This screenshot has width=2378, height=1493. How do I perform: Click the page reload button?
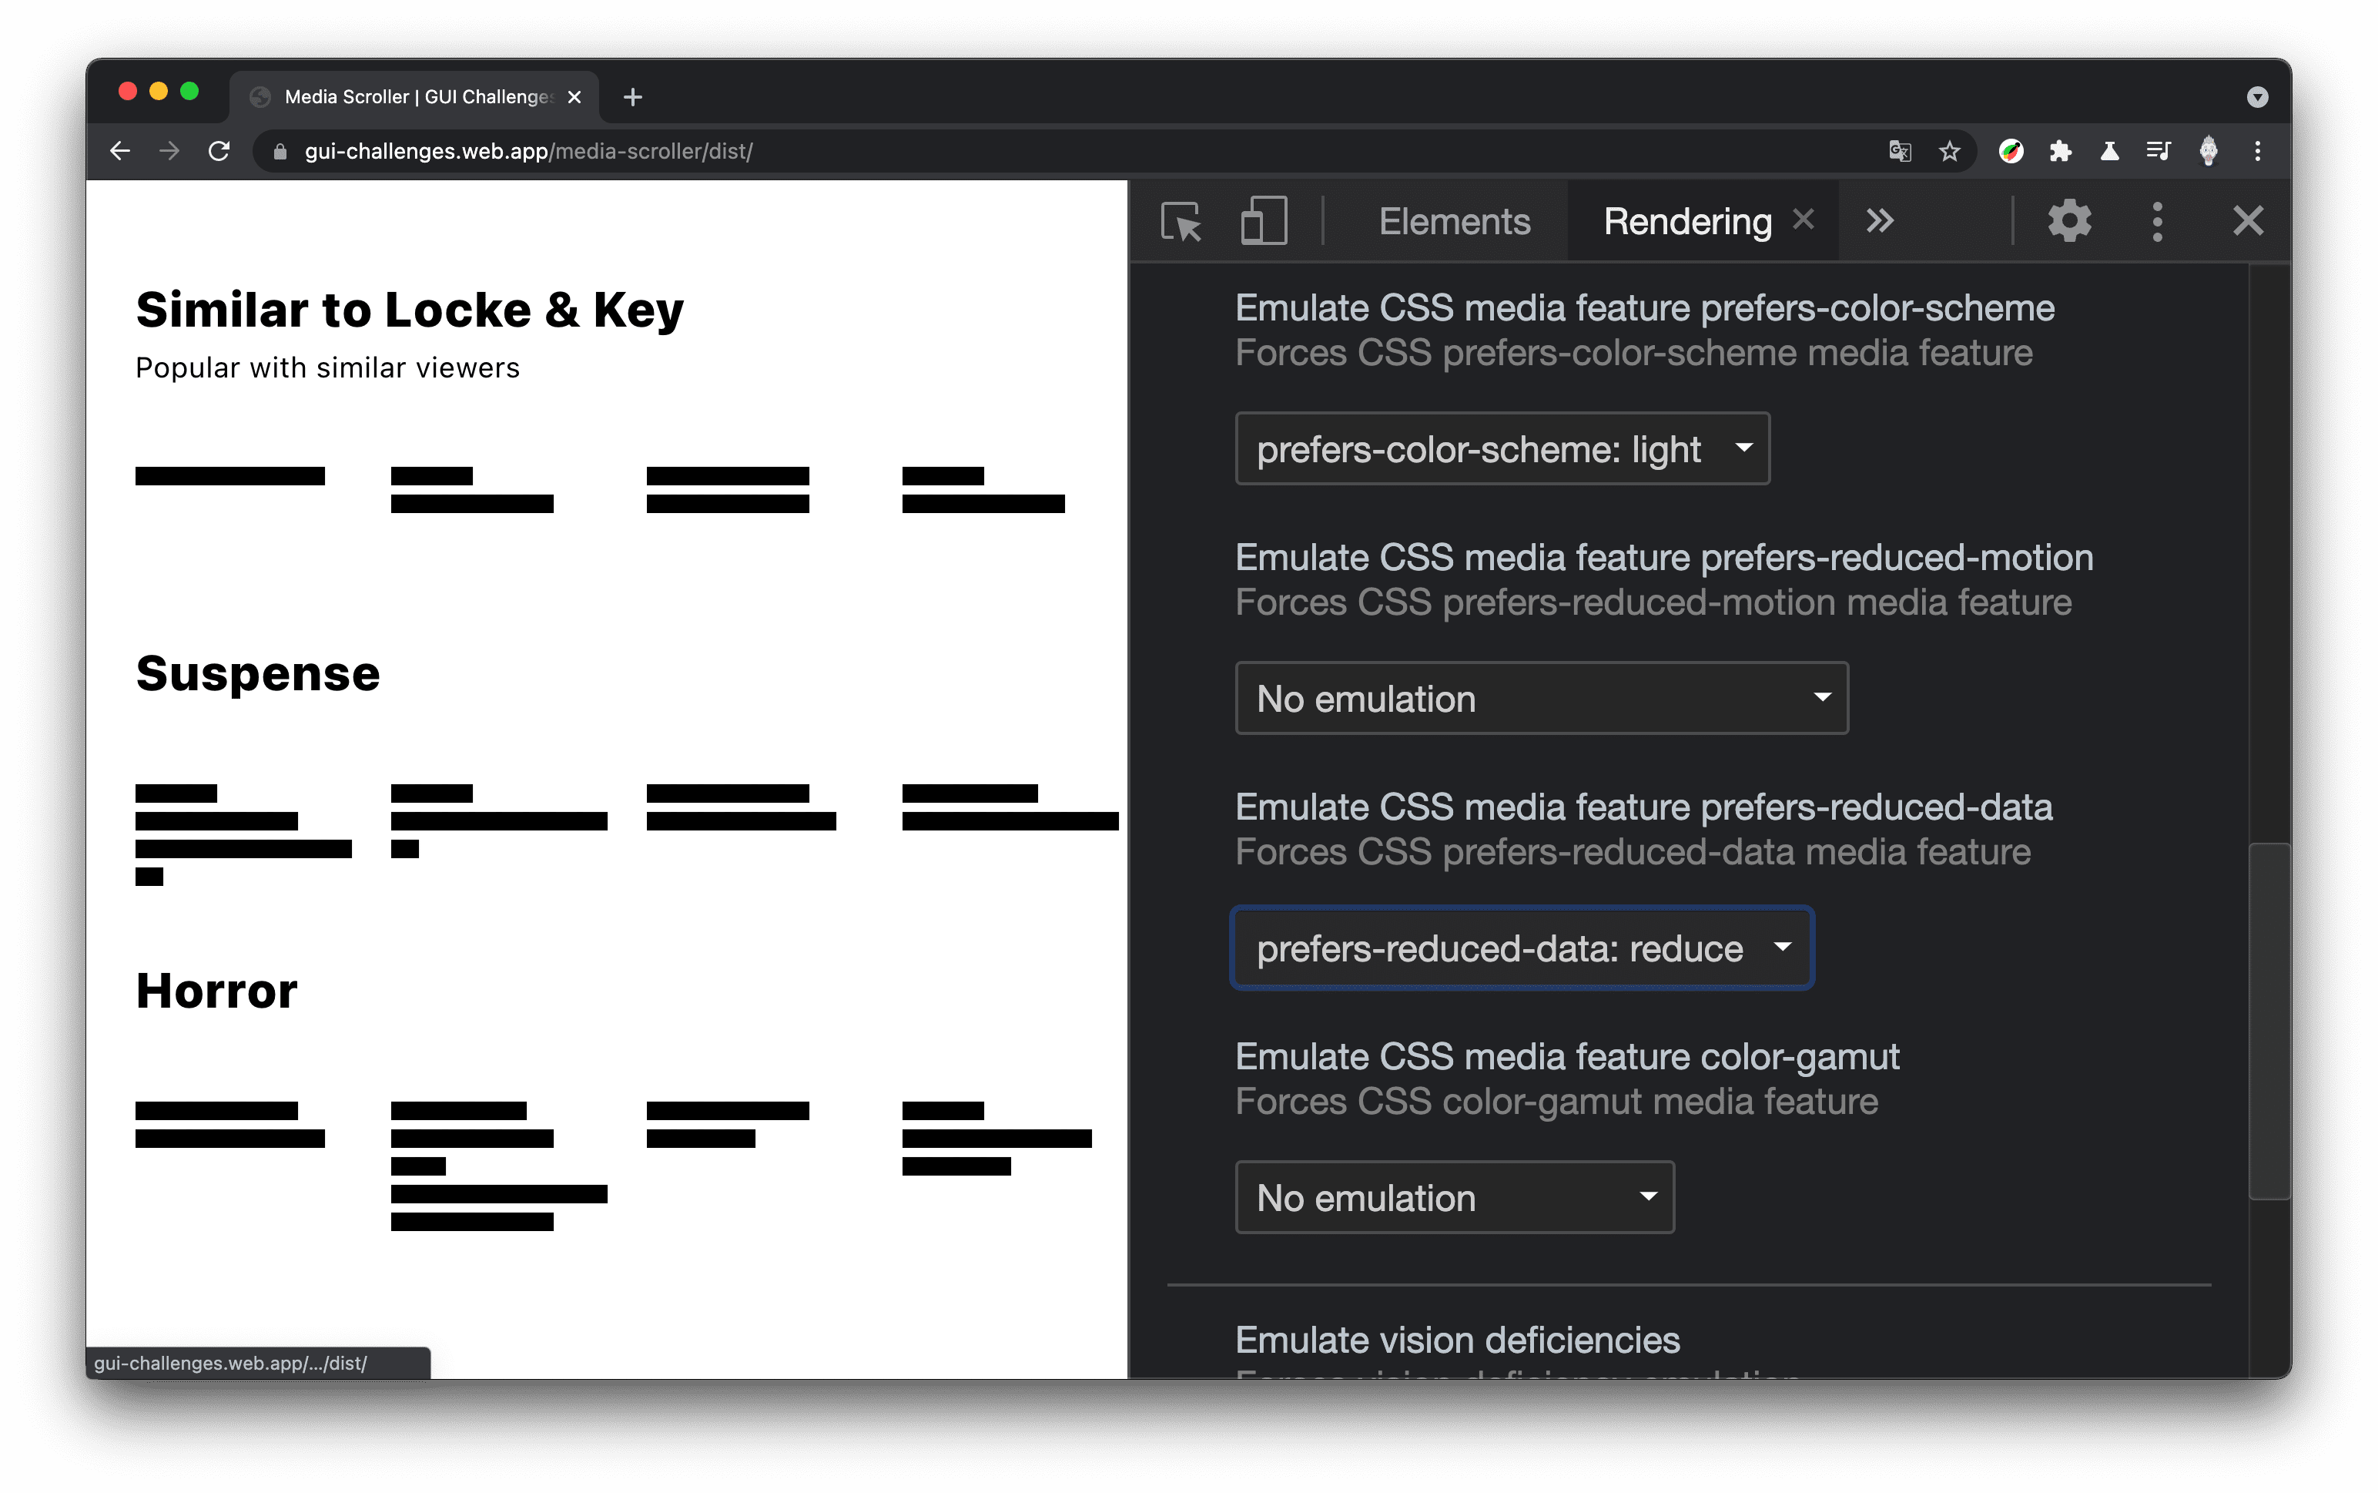[x=219, y=149]
